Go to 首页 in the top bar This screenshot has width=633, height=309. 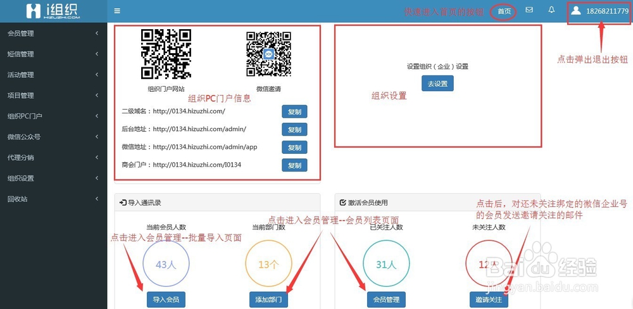[x=505, y=11]
